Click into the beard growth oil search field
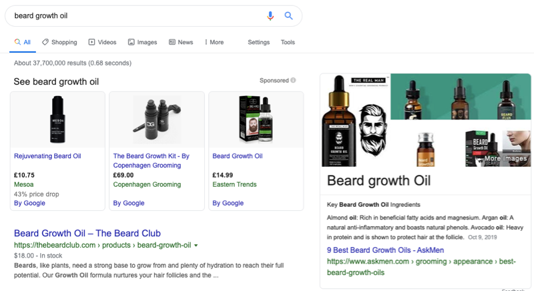The width and height of the screenshot is (534, 291). [133, 16]
